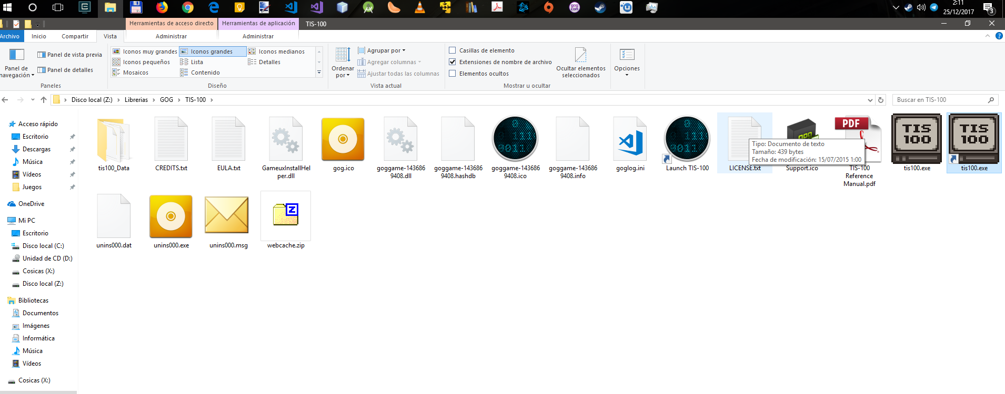
Task: Open the Windows Start menu
Action: tap(7, 7)
